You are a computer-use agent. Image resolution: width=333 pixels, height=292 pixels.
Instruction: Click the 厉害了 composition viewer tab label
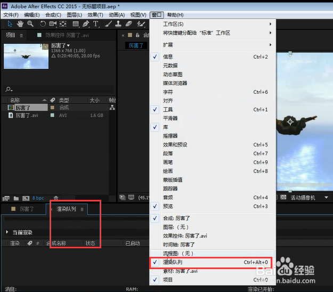tap(136, 45)
